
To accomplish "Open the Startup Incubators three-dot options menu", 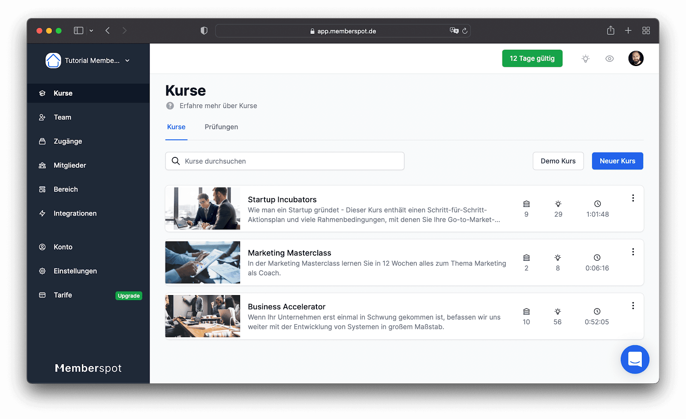I will pyautogui.click(x=633, y=198).
